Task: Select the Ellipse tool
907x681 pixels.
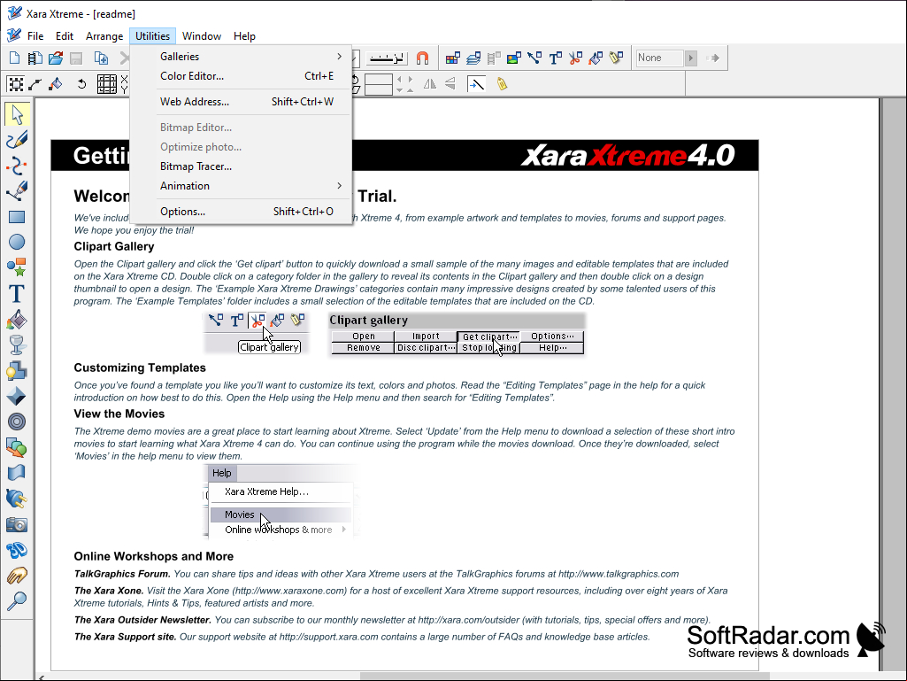Action: tap(17, 242)
